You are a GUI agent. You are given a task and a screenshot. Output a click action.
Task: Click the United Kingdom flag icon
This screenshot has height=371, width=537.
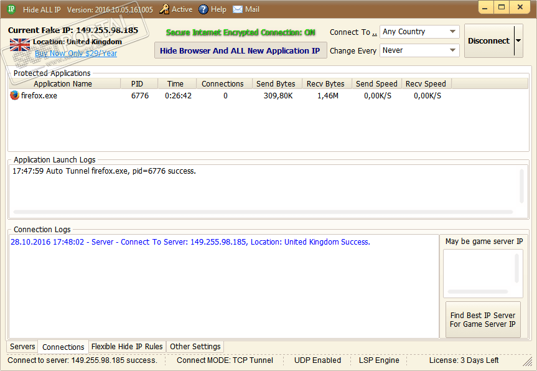[20, 45]
